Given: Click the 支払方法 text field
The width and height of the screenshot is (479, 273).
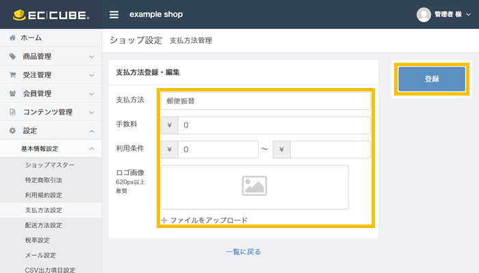Looking at the screenshot, I should click(x=266, y=100).
